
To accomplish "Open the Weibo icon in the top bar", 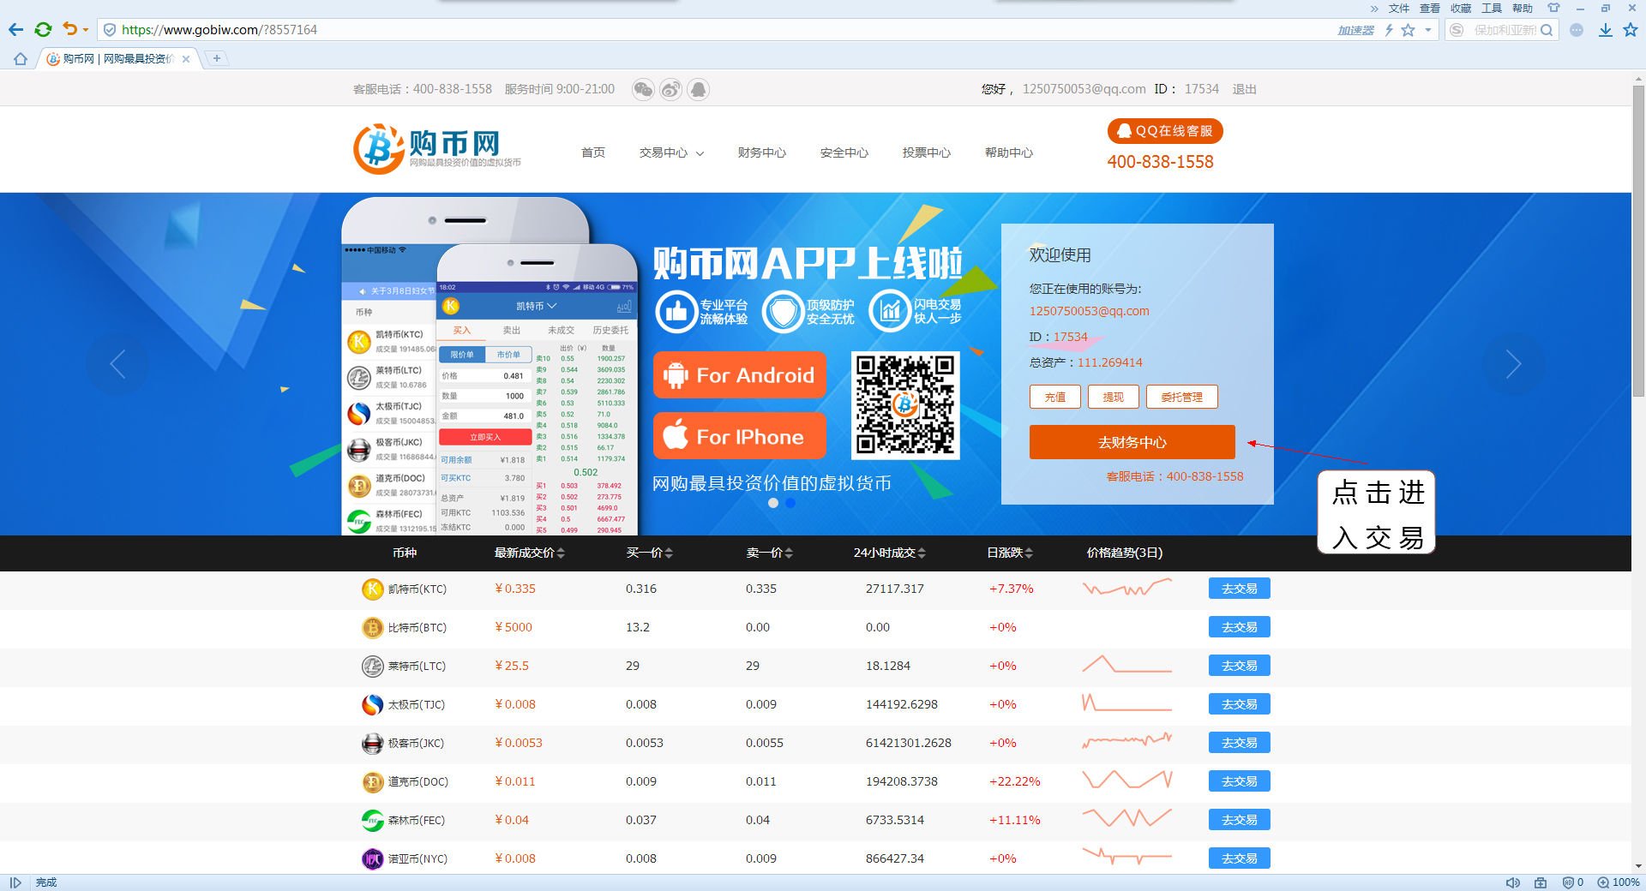I will click(670, 89).
